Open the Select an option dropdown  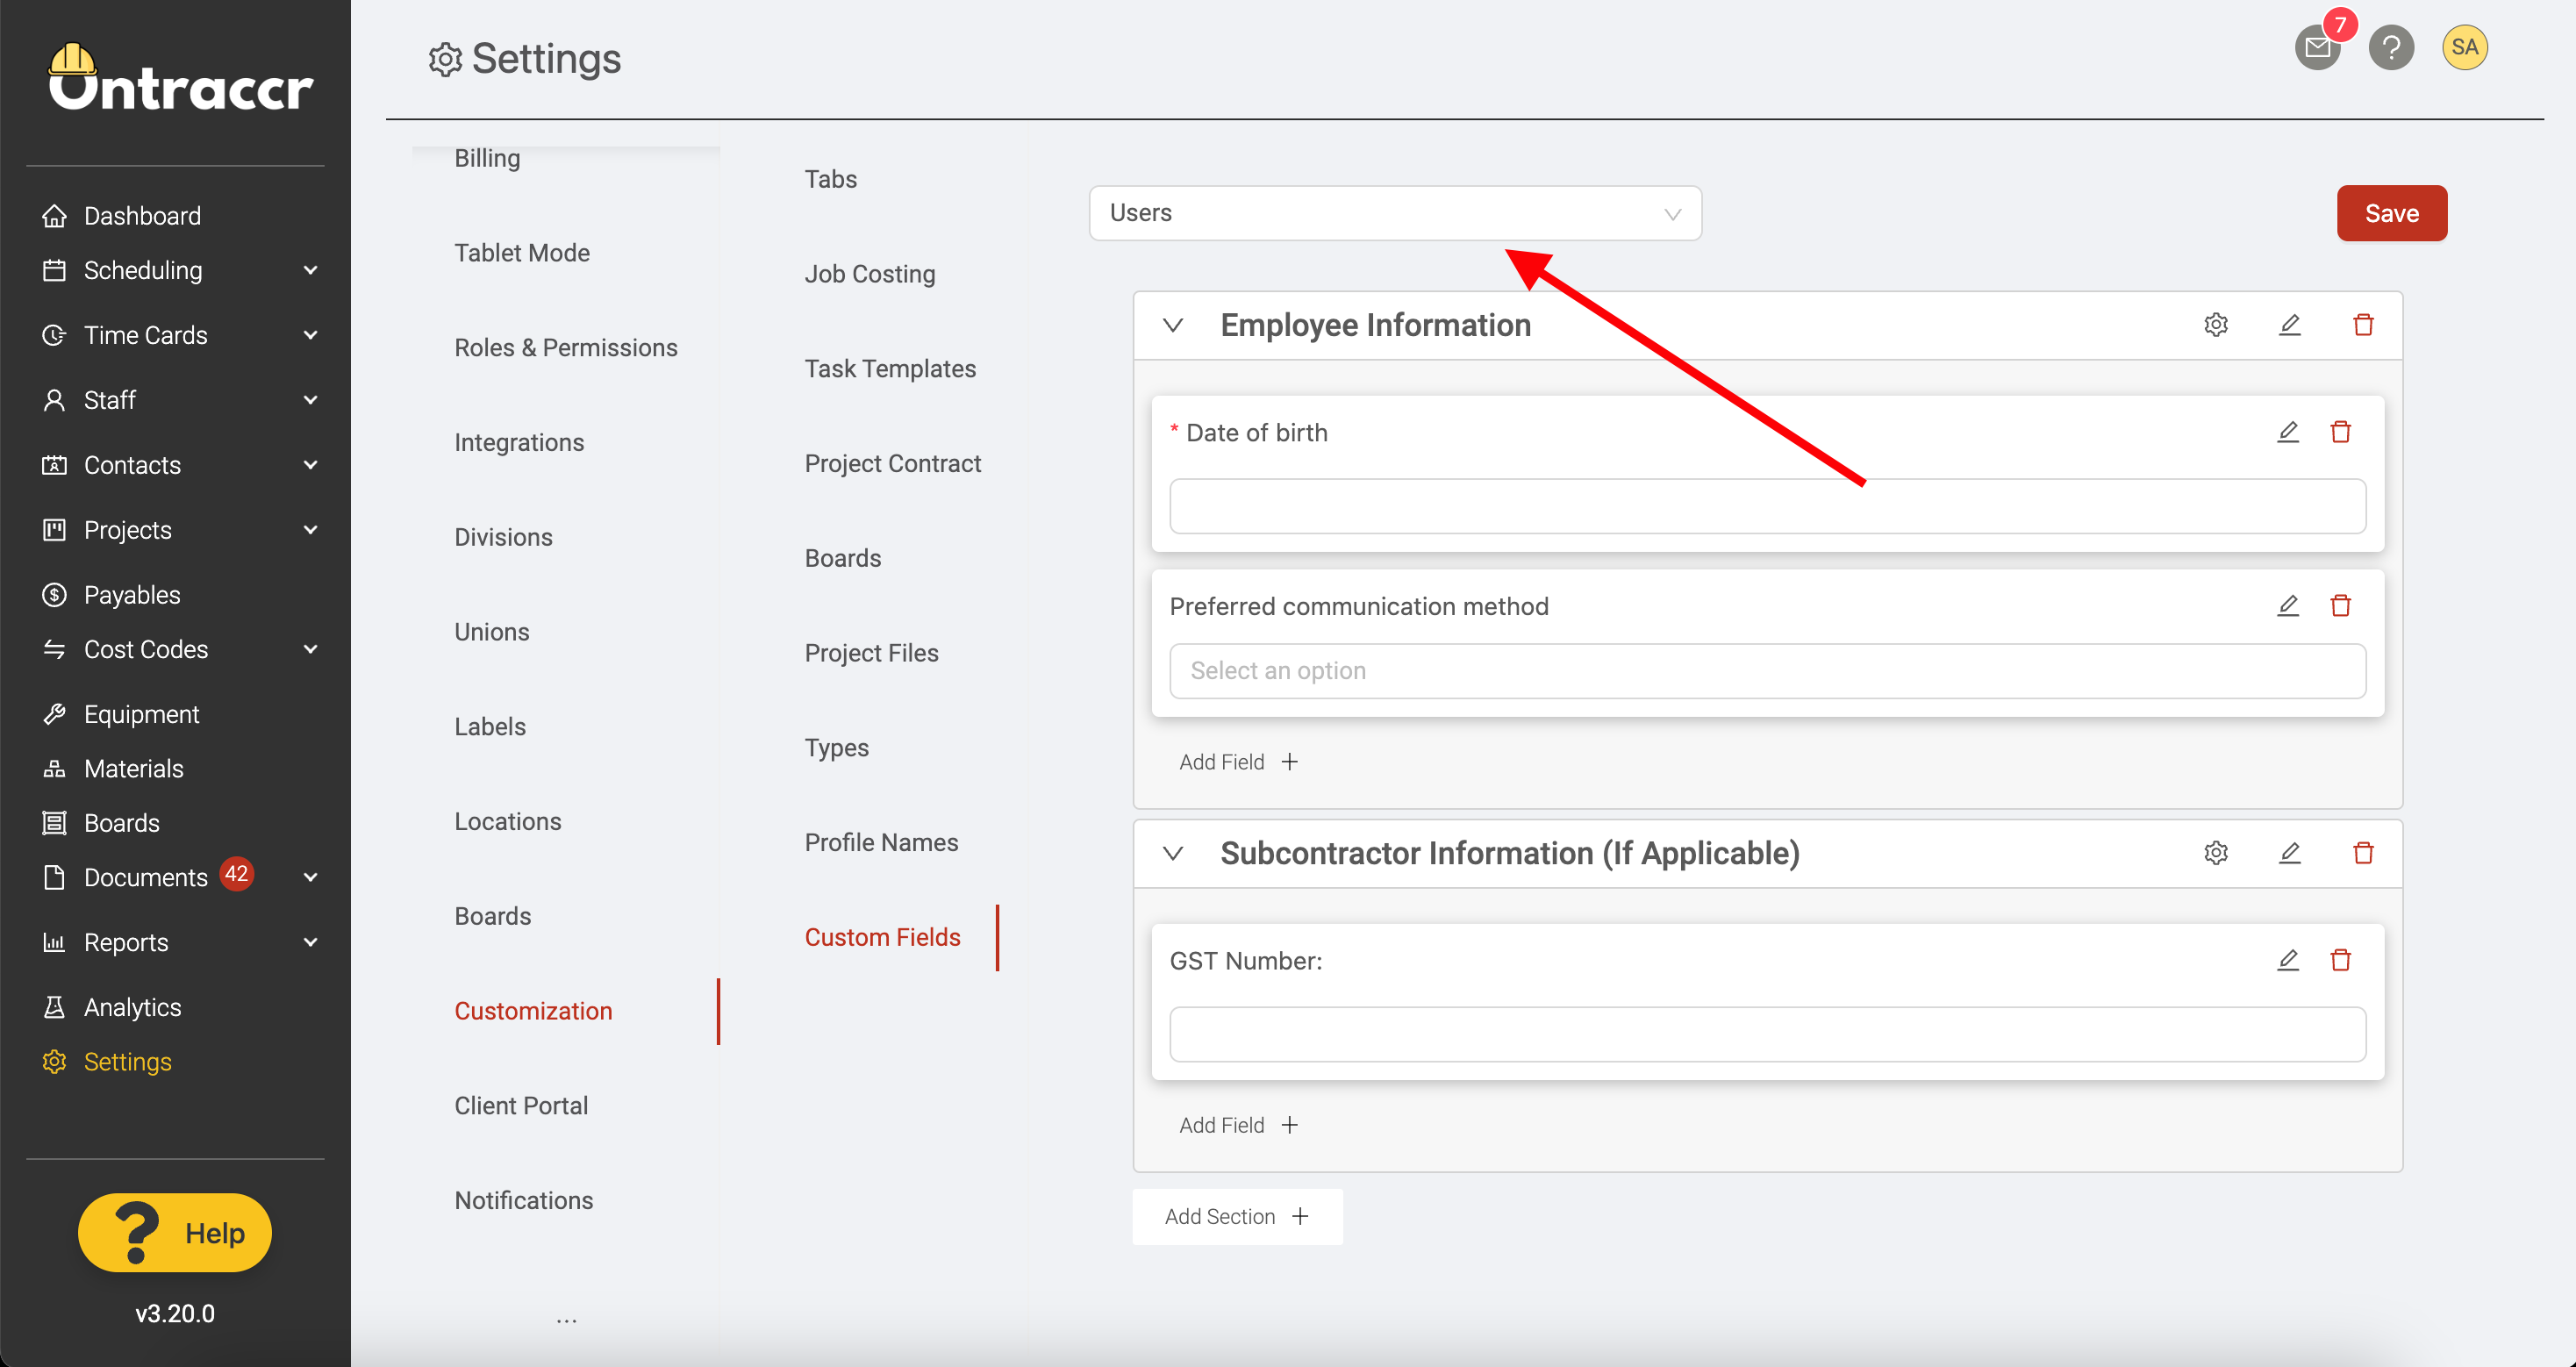1767,671
